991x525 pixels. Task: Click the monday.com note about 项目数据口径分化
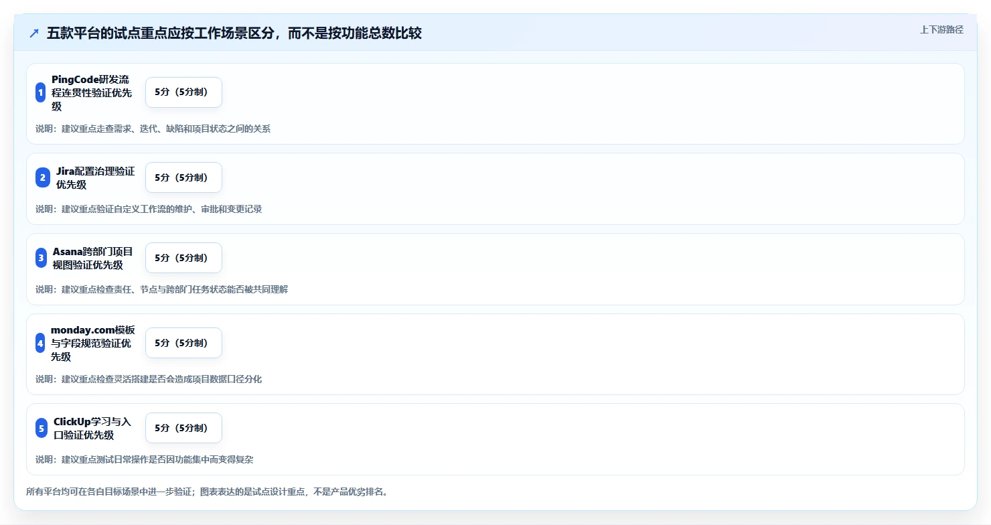pos(149,379)
